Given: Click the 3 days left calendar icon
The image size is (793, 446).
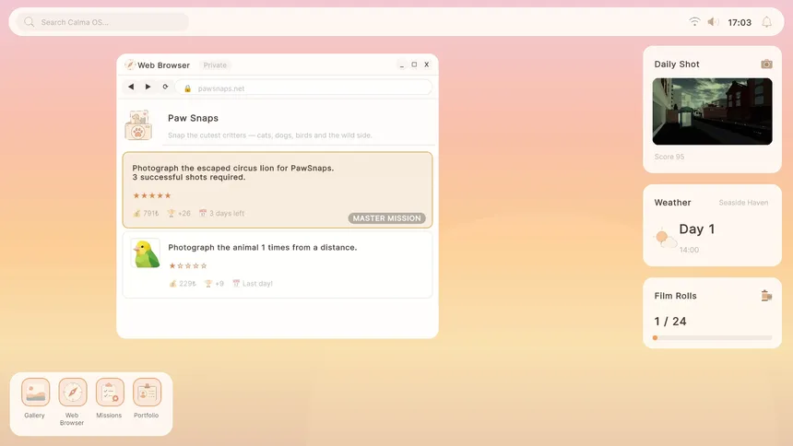Looking at the screenshot, I should (x=203, y=213).
